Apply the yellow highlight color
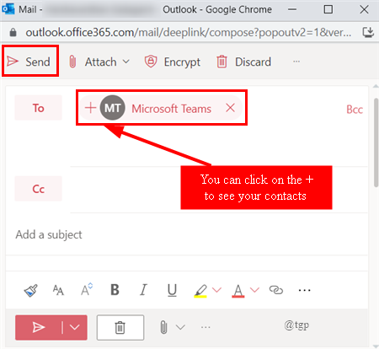379x349 pixels. pos(200,291)
